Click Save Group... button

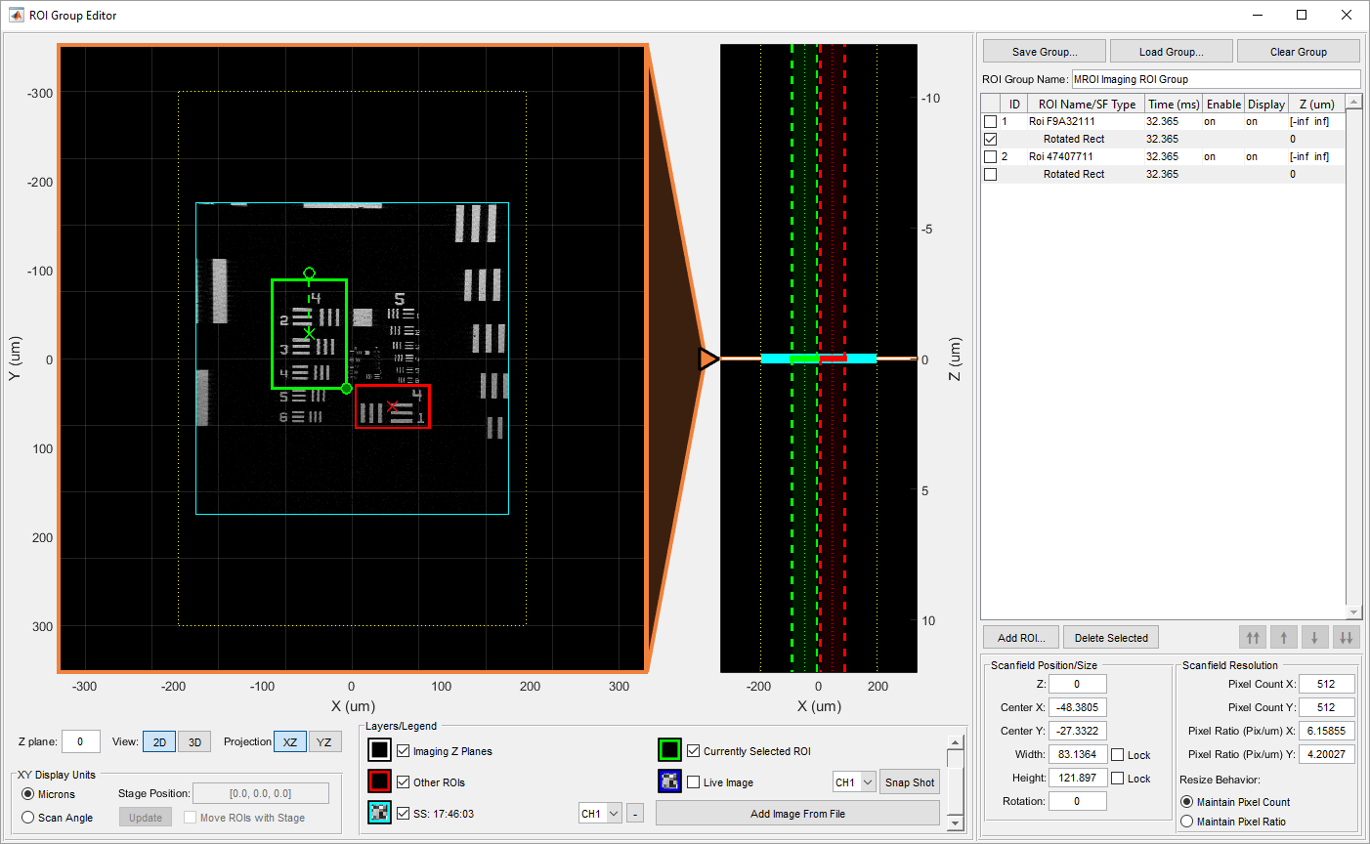(1044, 52)
